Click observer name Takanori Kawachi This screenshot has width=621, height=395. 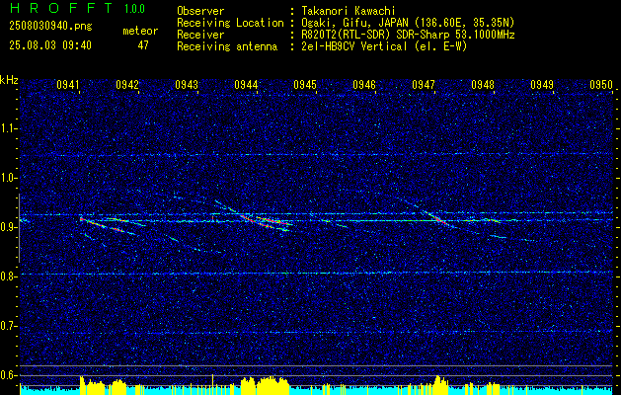[349, 11]
